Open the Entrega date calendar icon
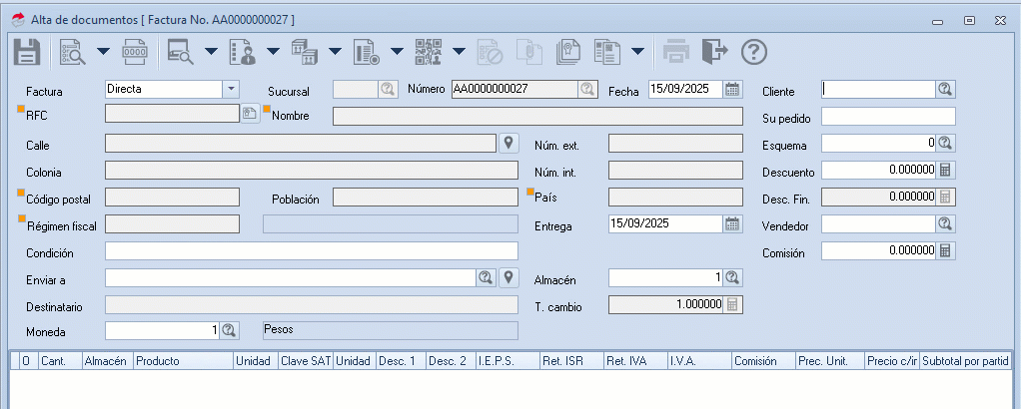Screen dimensions: 1021x409 (x=732, y=223)
